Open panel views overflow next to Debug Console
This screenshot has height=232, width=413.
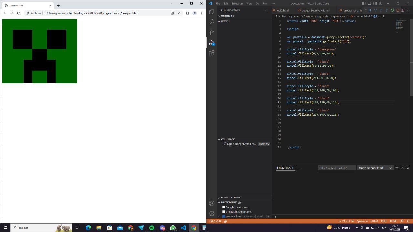[300, 168]
